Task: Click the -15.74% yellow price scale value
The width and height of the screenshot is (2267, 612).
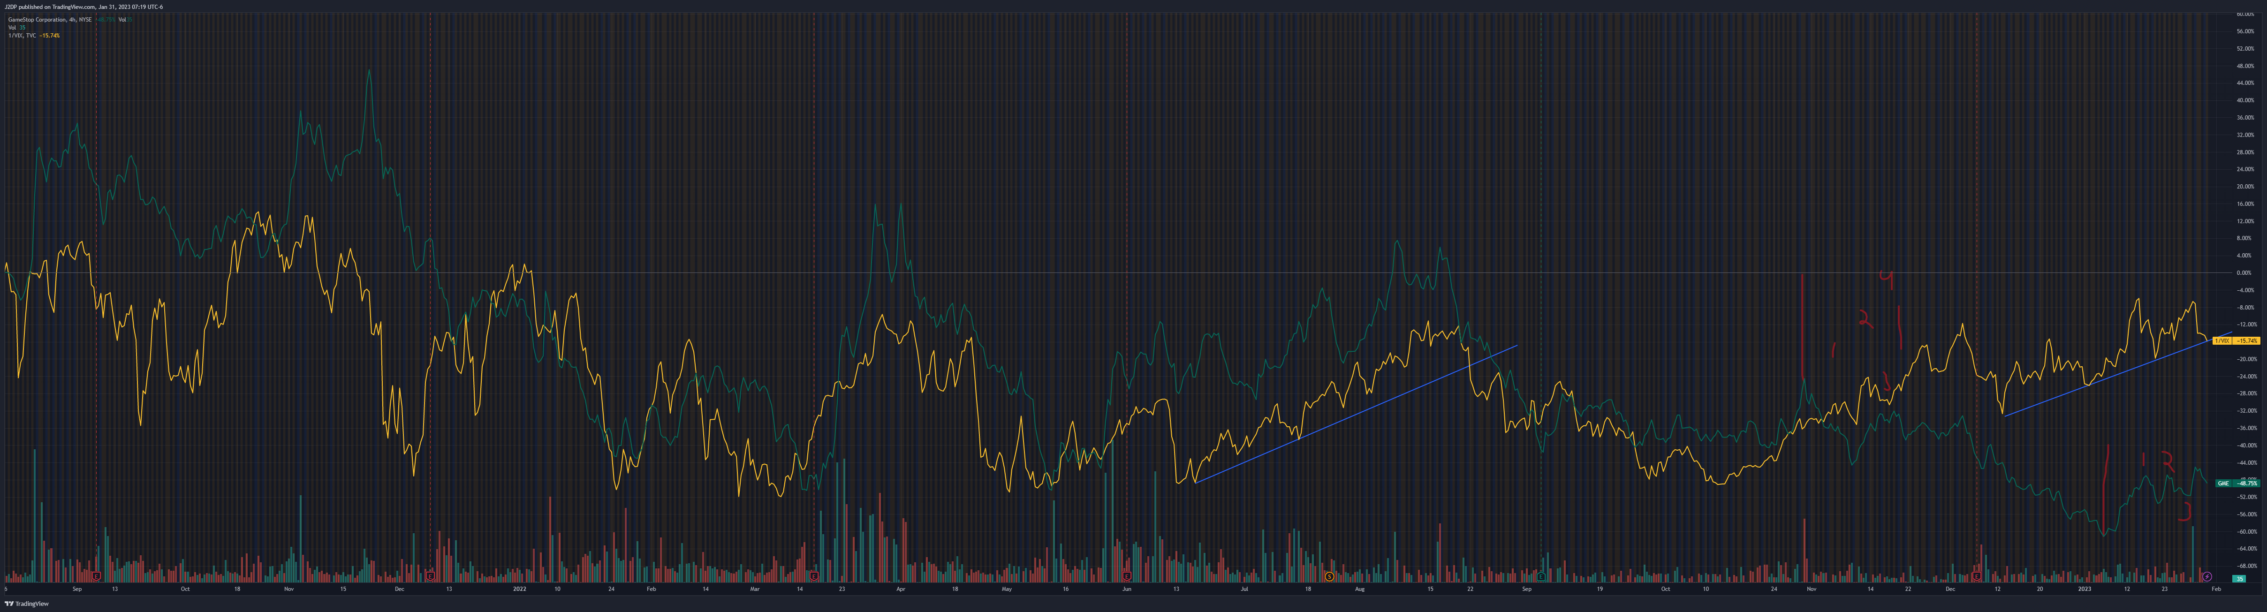Action: tap(2246, 340)
